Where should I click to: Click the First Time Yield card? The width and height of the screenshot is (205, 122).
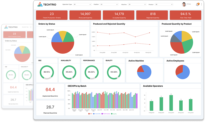coord(185,15)
